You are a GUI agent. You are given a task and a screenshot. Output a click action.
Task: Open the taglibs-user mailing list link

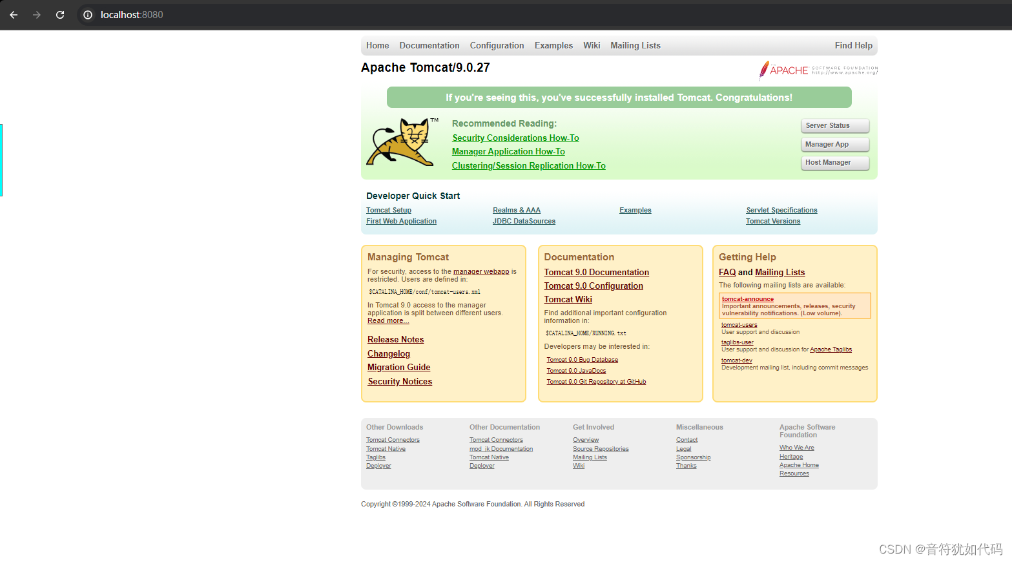click(x=738, y=342)
